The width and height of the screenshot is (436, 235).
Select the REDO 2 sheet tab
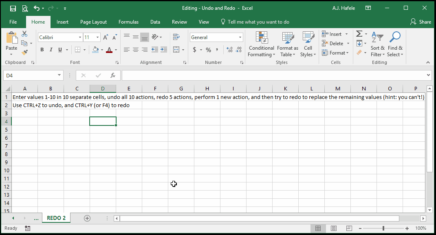click(56, 218)
